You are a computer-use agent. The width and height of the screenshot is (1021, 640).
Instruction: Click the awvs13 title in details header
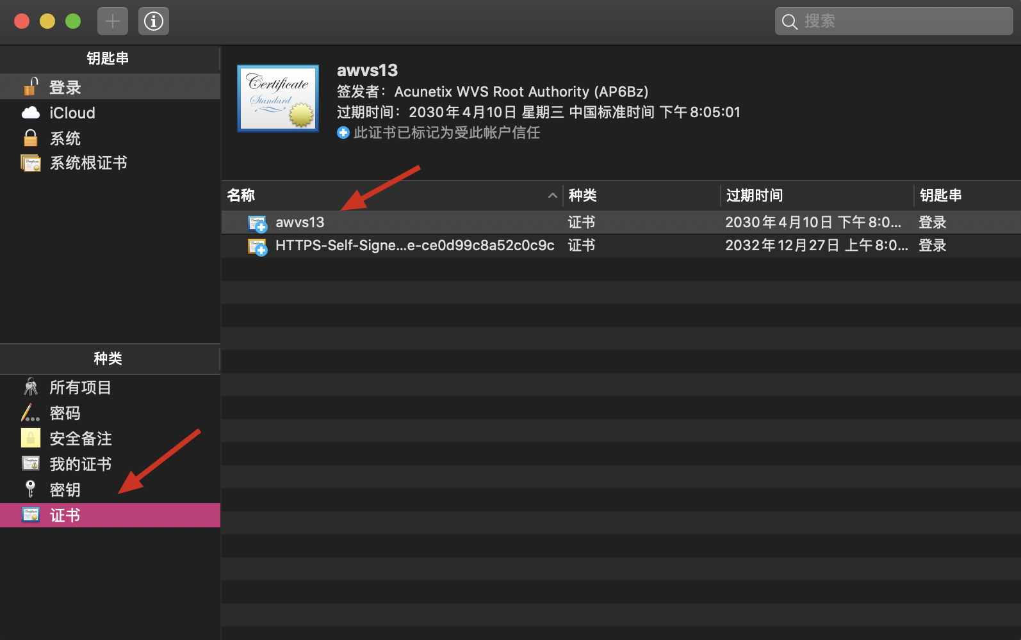pyautogui.click(x=368, y=70)
